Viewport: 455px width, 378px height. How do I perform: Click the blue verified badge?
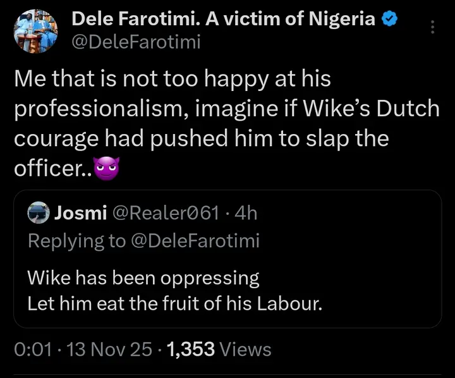389,20
